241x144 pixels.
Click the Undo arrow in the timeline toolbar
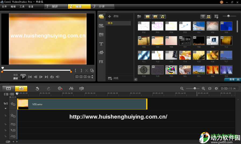[x=37, y=88]
